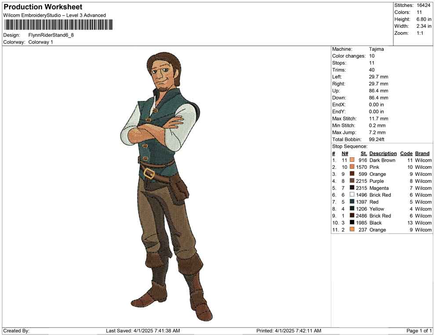This screenshot has height=335, width=435.
Task: Select the Machine value Tajima
Action: [x=376, y=49]
